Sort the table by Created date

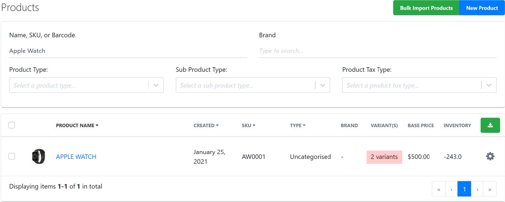(206, 126)
